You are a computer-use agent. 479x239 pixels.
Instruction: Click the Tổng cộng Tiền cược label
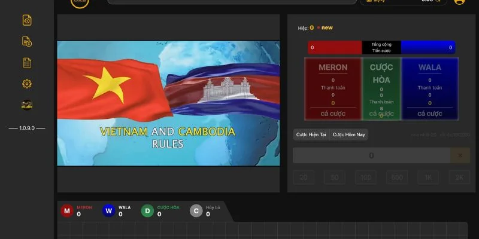(x=381, y=48)
